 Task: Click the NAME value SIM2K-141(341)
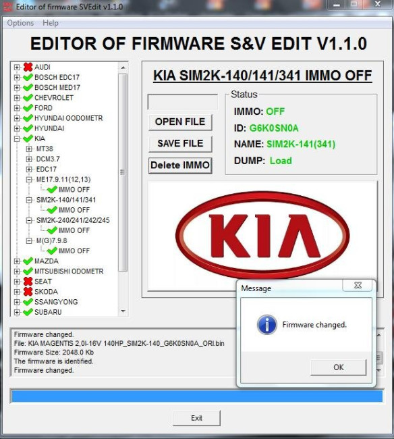click(x=301, y=144)
